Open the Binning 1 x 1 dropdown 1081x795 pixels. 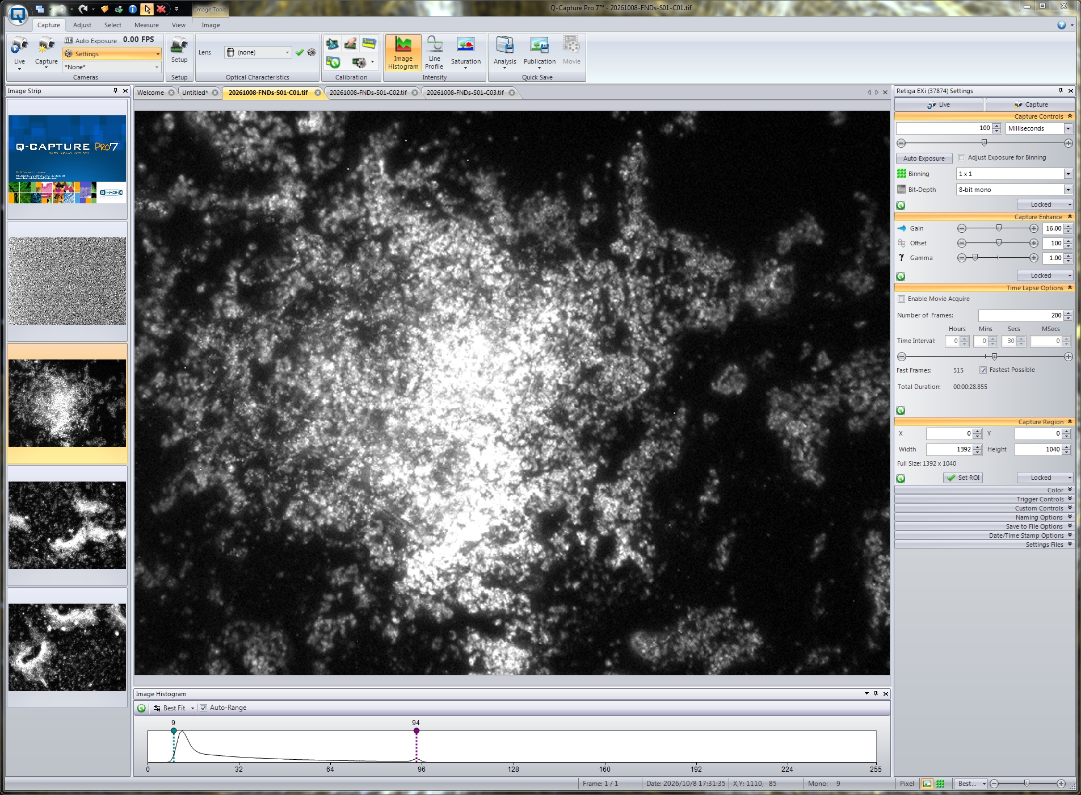click(x=1014, y=174)
